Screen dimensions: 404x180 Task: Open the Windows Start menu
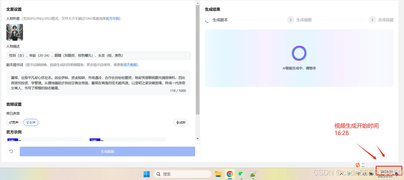(x=146, y=174)
